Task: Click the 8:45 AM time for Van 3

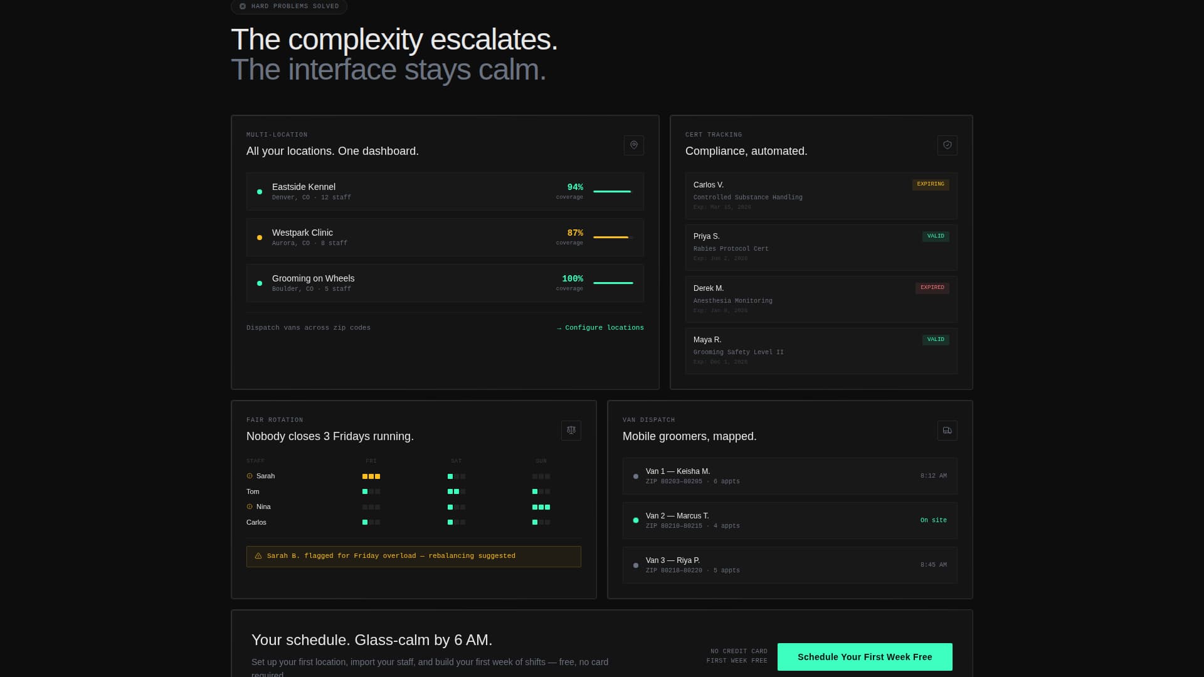Action: tap(934, 565)
